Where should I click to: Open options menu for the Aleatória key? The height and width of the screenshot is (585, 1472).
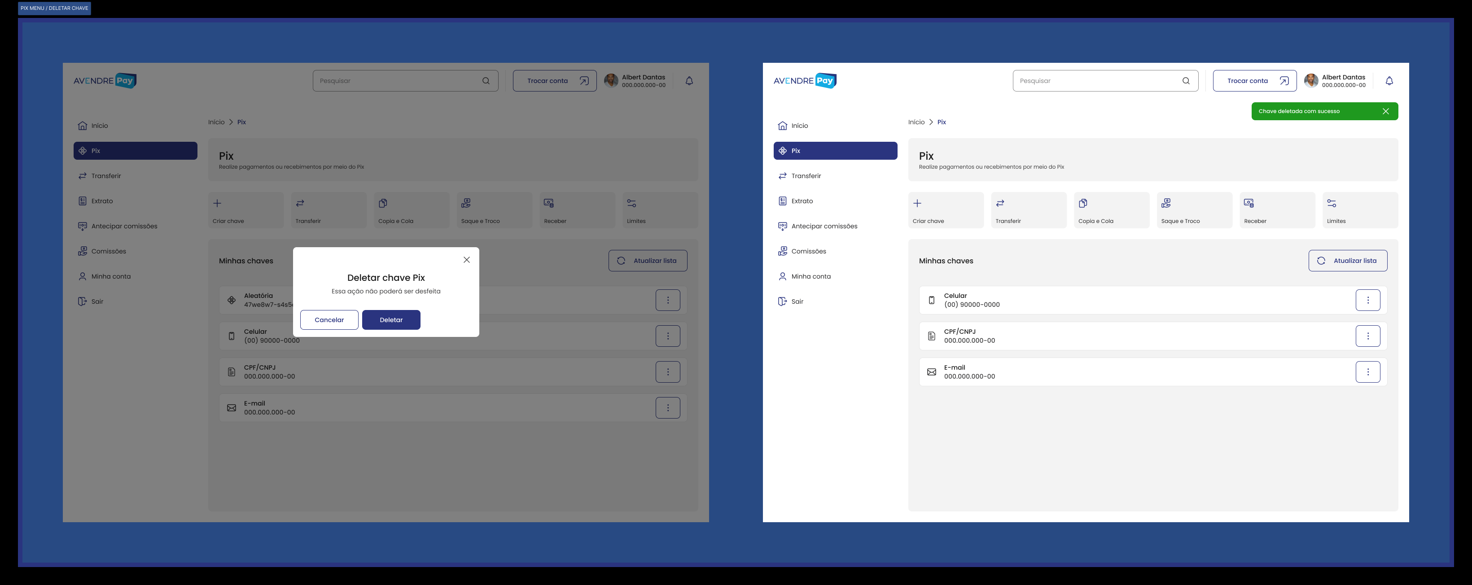(667, 300)
